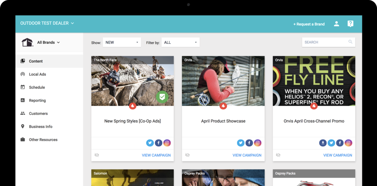Click the Twitter icon on Orvis April Cross-Channel Promo

[x=331, y=143]
